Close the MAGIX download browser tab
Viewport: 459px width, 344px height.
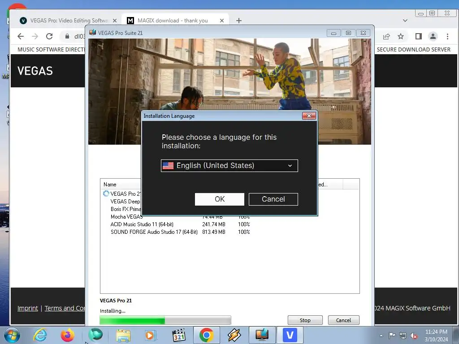coord(221,21)
